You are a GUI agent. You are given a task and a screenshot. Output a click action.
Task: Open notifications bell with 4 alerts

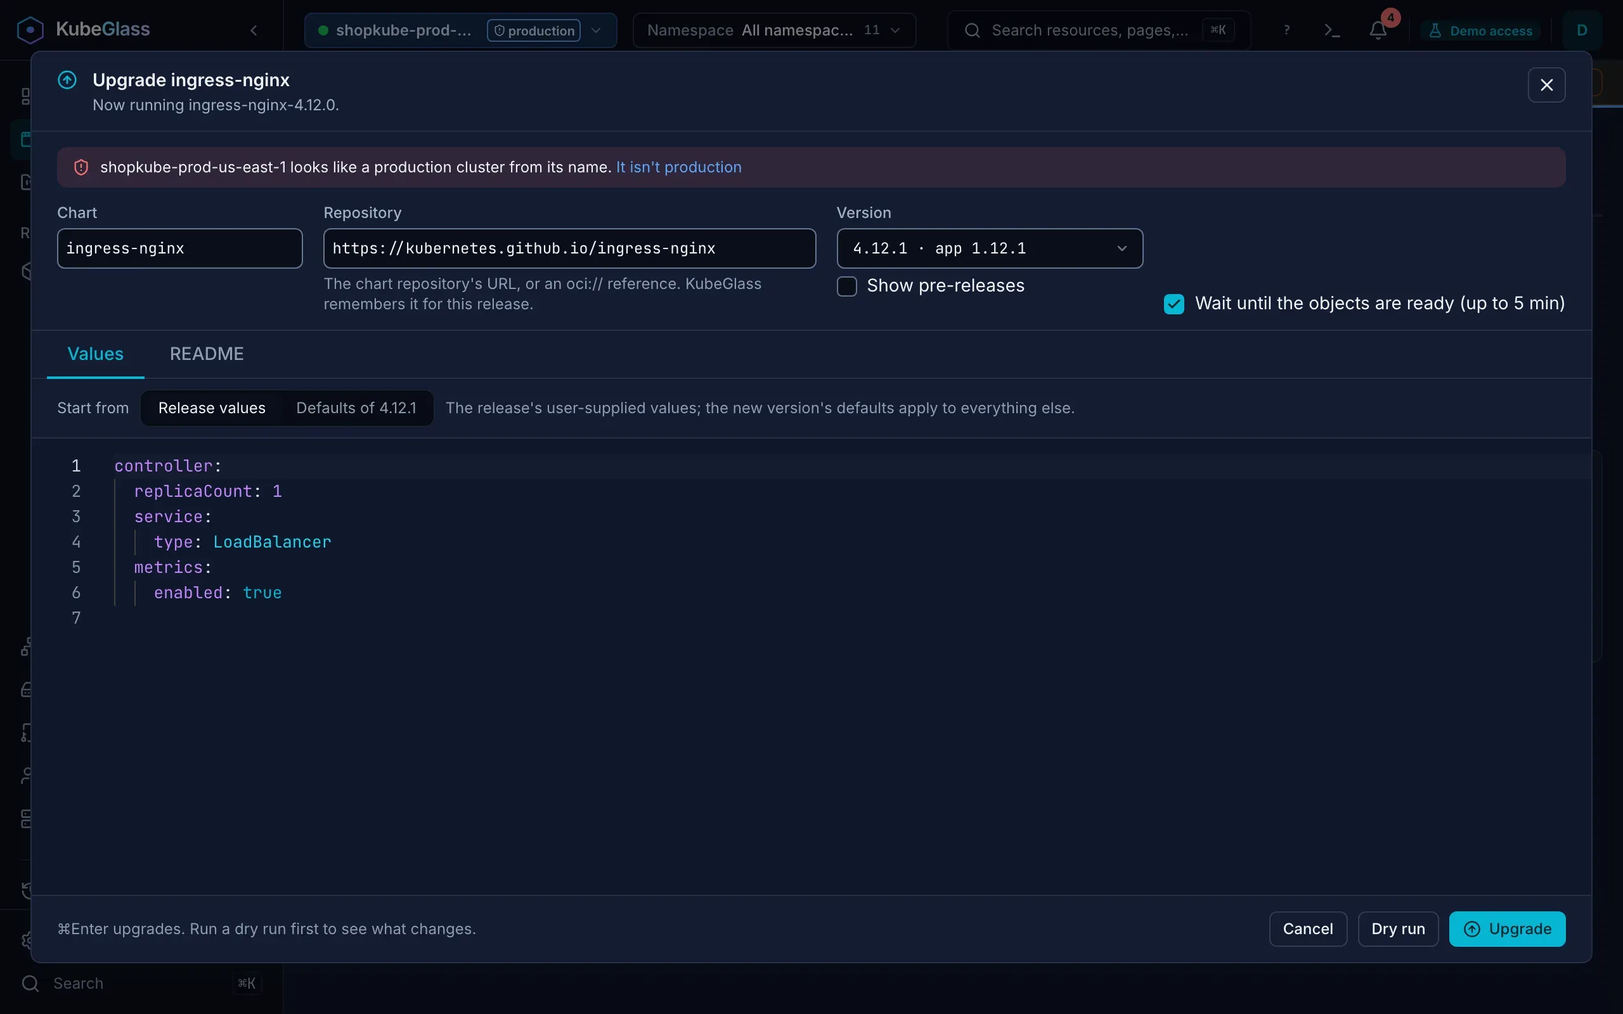click(x=1378, y=30)
